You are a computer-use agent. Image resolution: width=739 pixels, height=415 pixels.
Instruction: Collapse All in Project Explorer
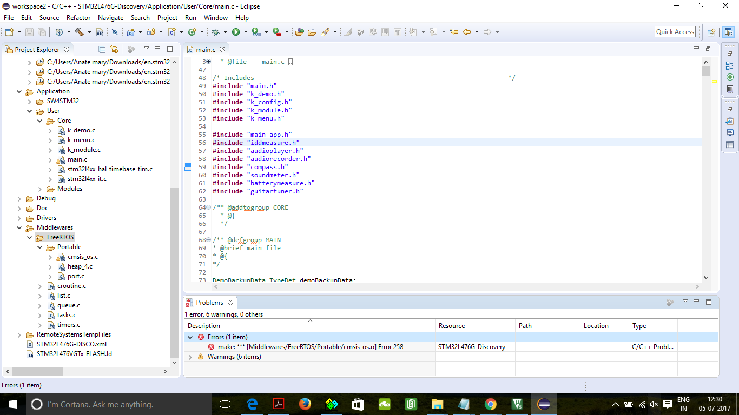(x=102, y=49)
